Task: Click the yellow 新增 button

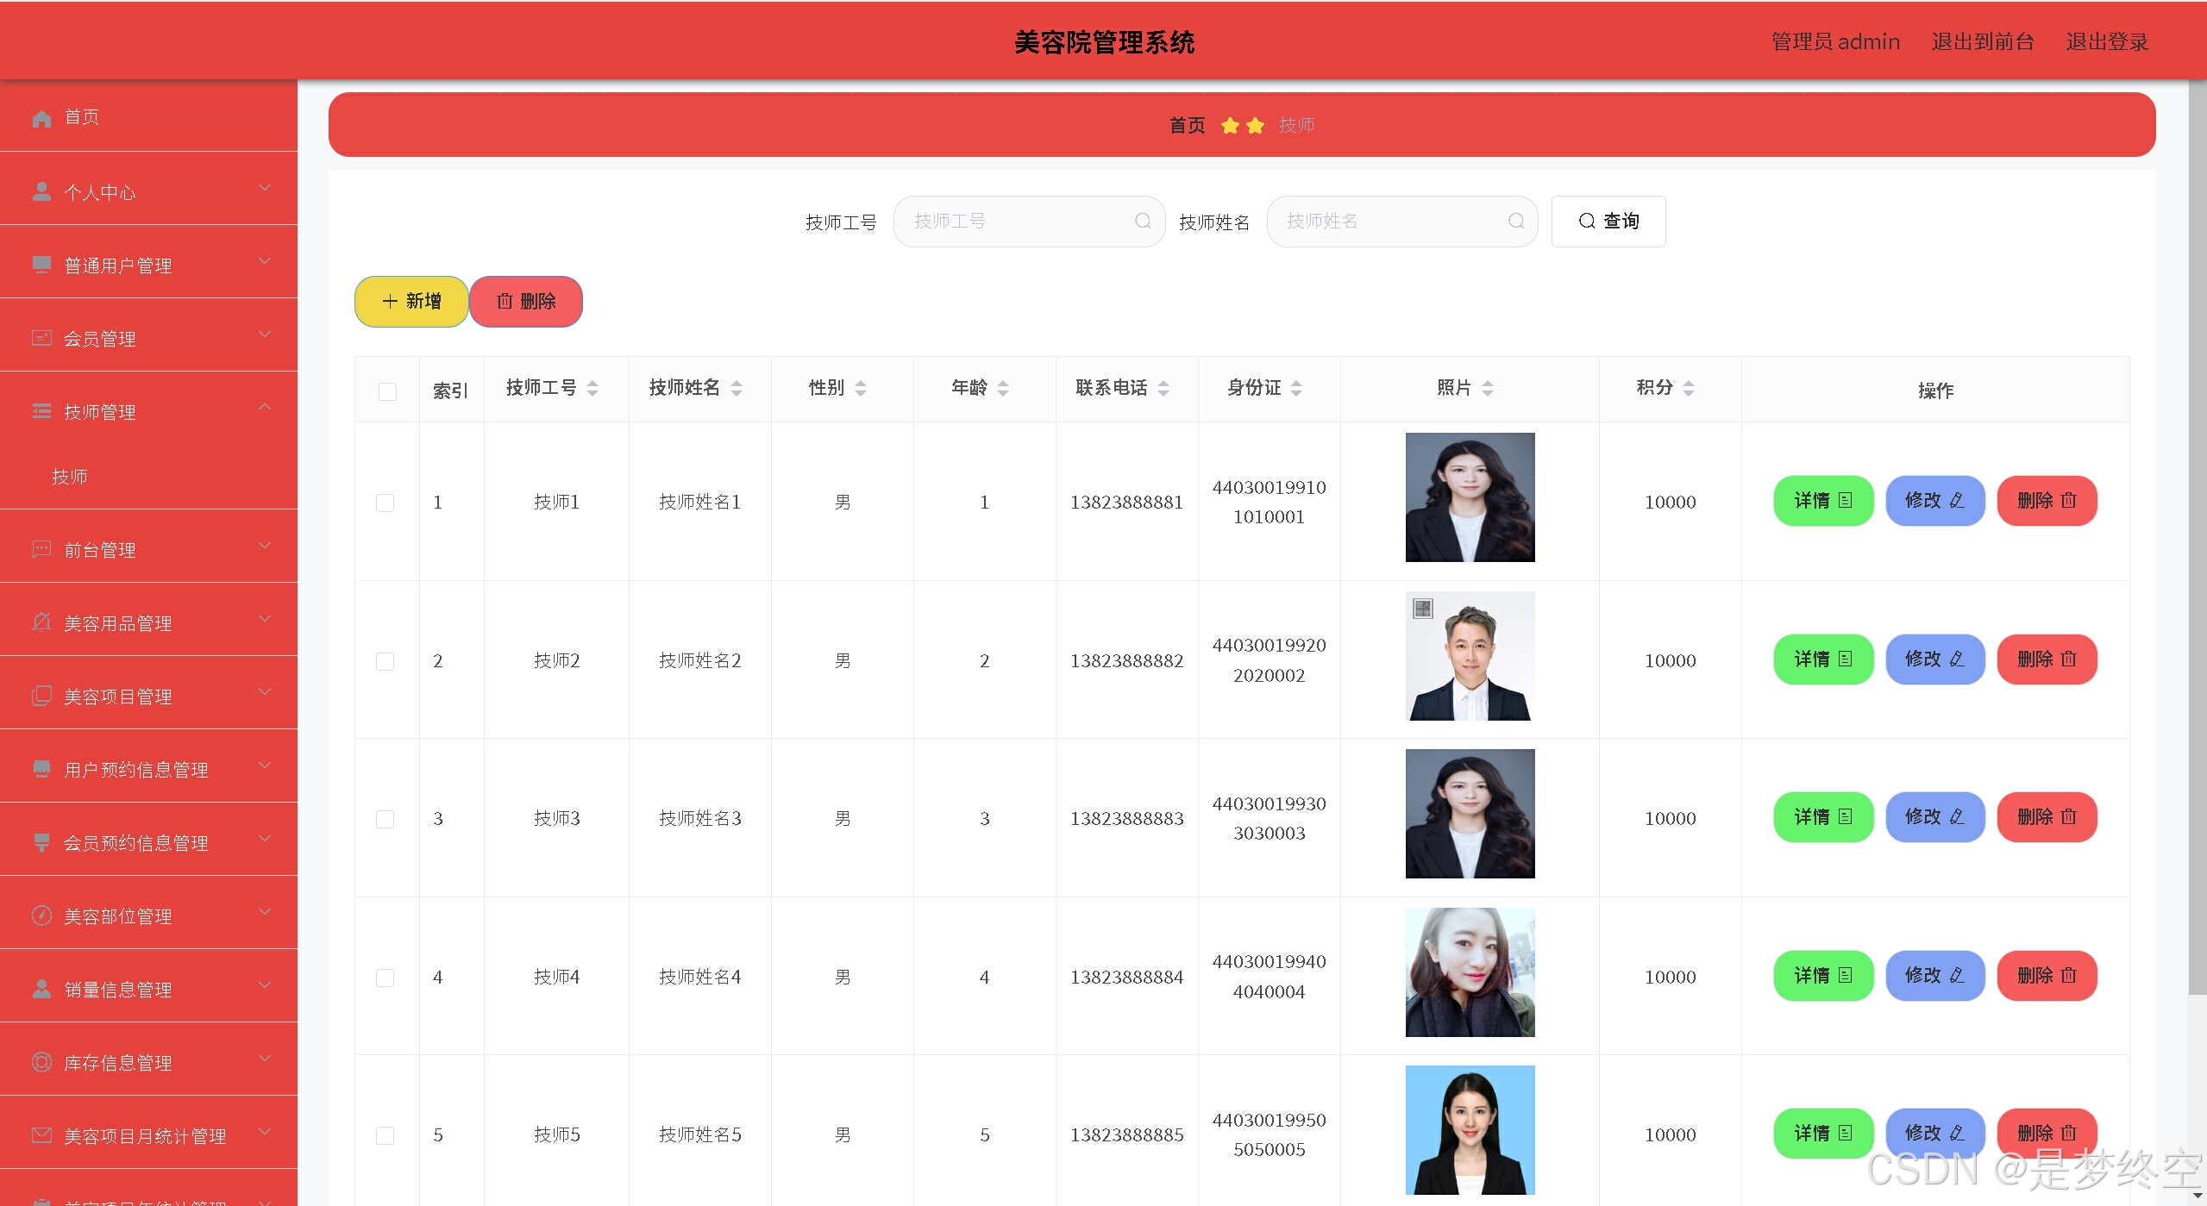Action: (411, 302)
